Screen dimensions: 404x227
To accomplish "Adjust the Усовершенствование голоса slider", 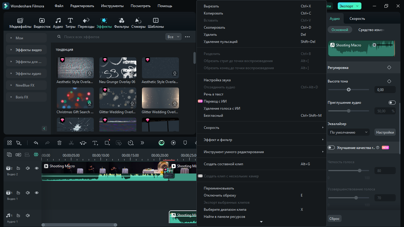I will point(349,198).
